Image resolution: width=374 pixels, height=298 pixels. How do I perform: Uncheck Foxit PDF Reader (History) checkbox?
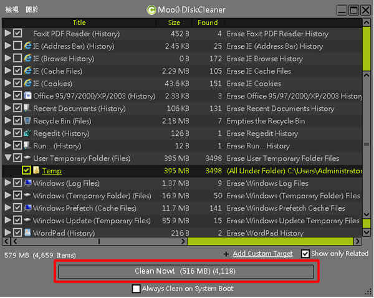17,33
